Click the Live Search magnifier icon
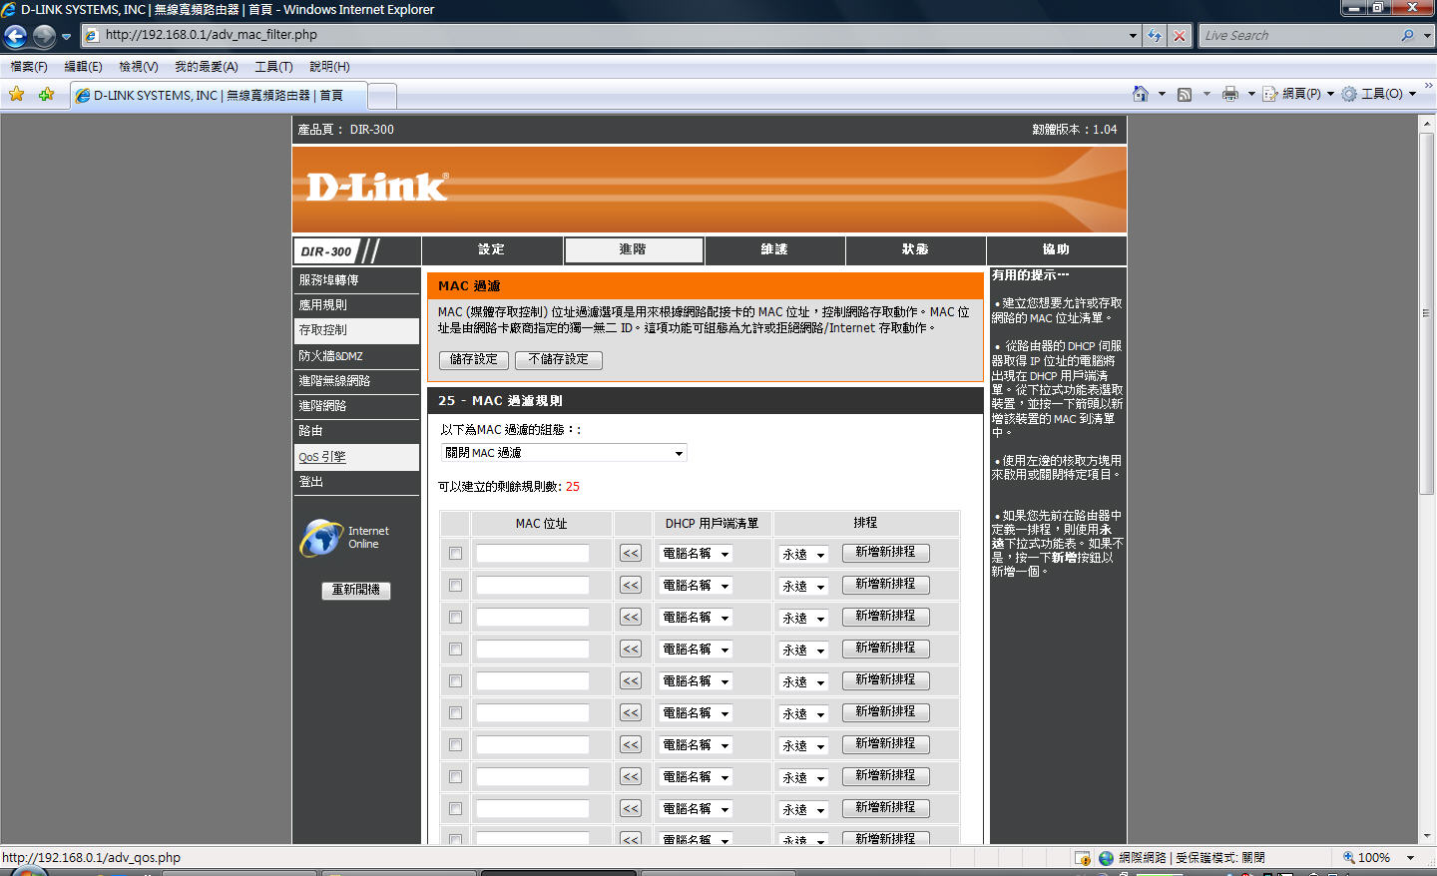This screenshot has height=876, width=1437. 1407,35
